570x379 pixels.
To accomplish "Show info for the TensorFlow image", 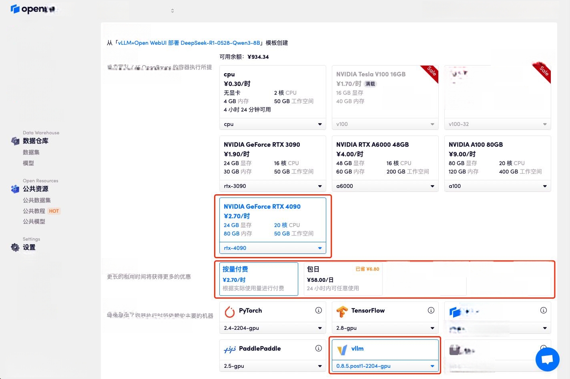I will click(x=431, y=310).
